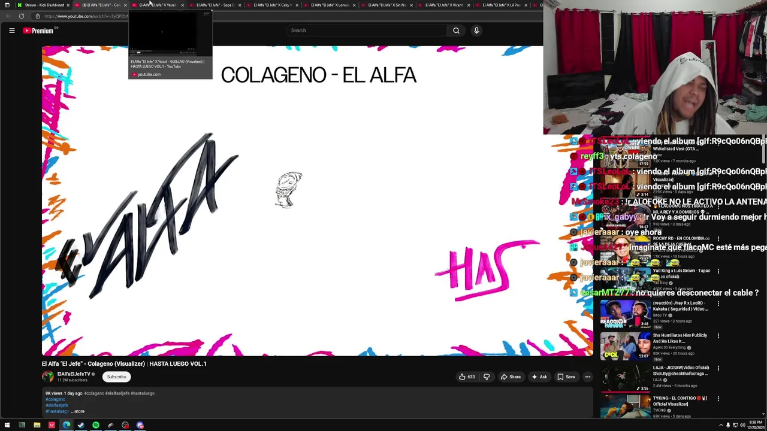Viewport: 767px width, 431px height.
Task: Open system volume speaker icon
Action: click(x=743, y=426)
